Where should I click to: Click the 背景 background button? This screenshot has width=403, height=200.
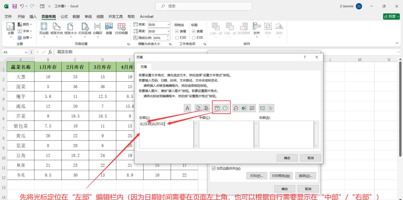109,29
